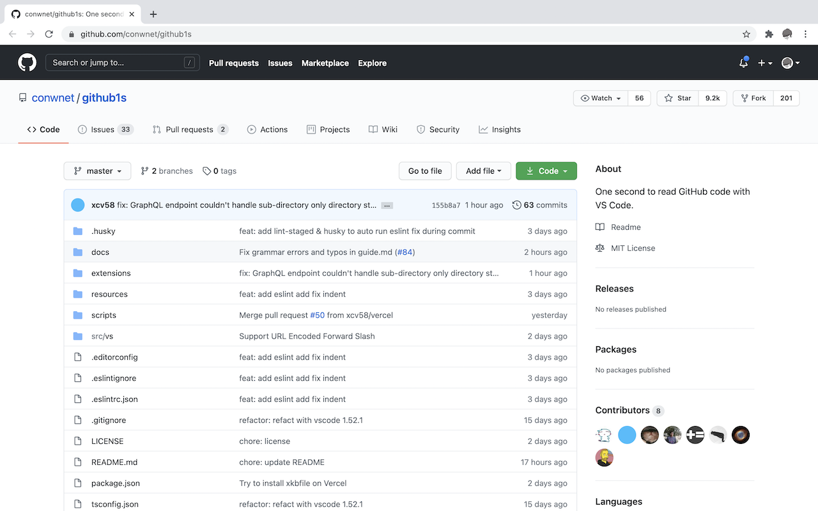This screenshot has height=511, width=818.
Task: Open the Insights tab
Action: [x=500, y=129]
